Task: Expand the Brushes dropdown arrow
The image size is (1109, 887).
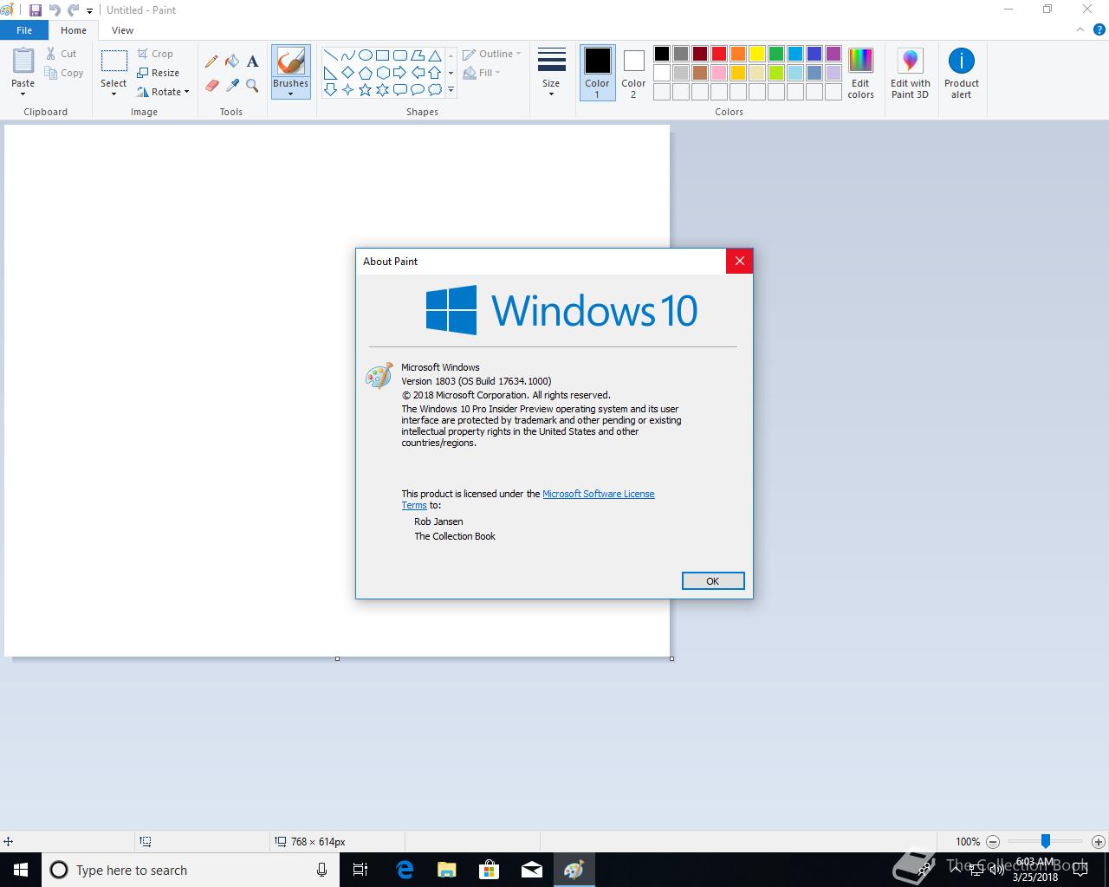Action: [290, 94]
